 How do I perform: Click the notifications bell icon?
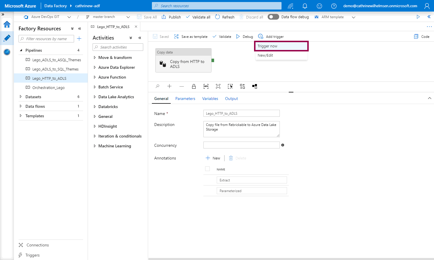point(305,6)
